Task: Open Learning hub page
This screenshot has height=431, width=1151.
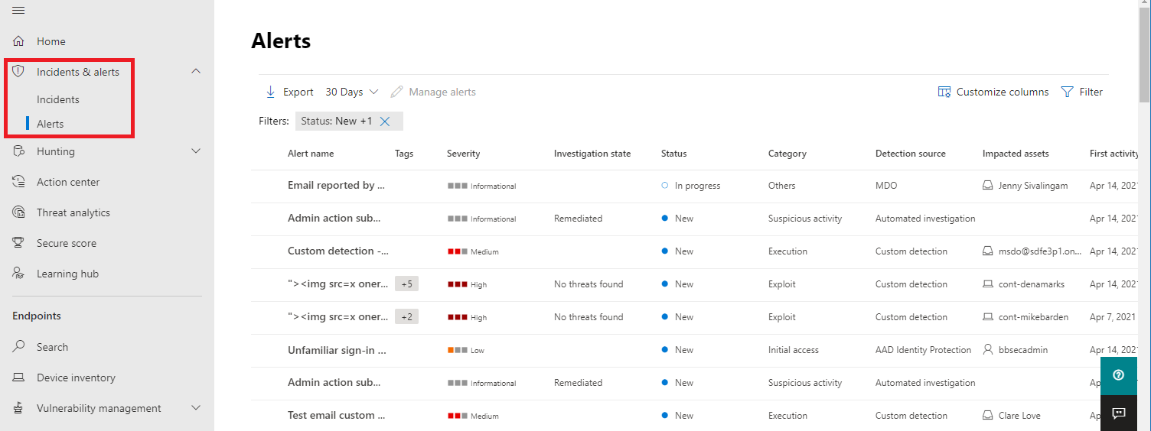Action: pos(67,274)
